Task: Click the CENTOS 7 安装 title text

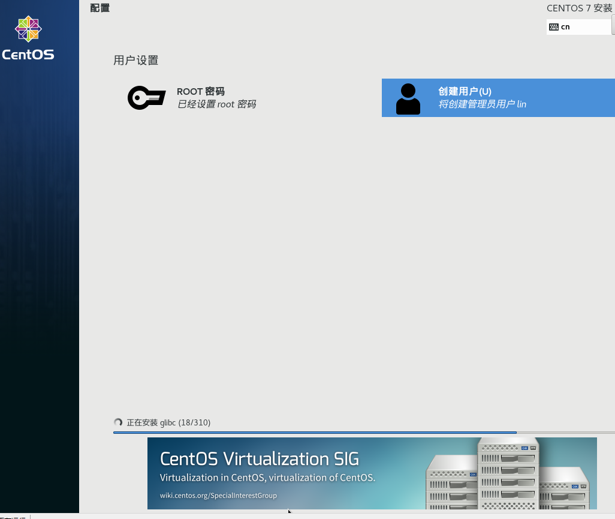Action: click(x=579, y=8)
